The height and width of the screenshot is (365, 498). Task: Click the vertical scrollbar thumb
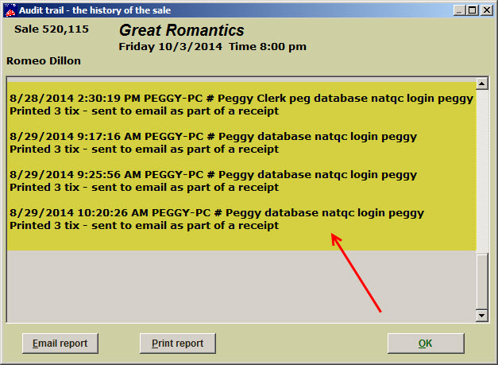[482, 281]
